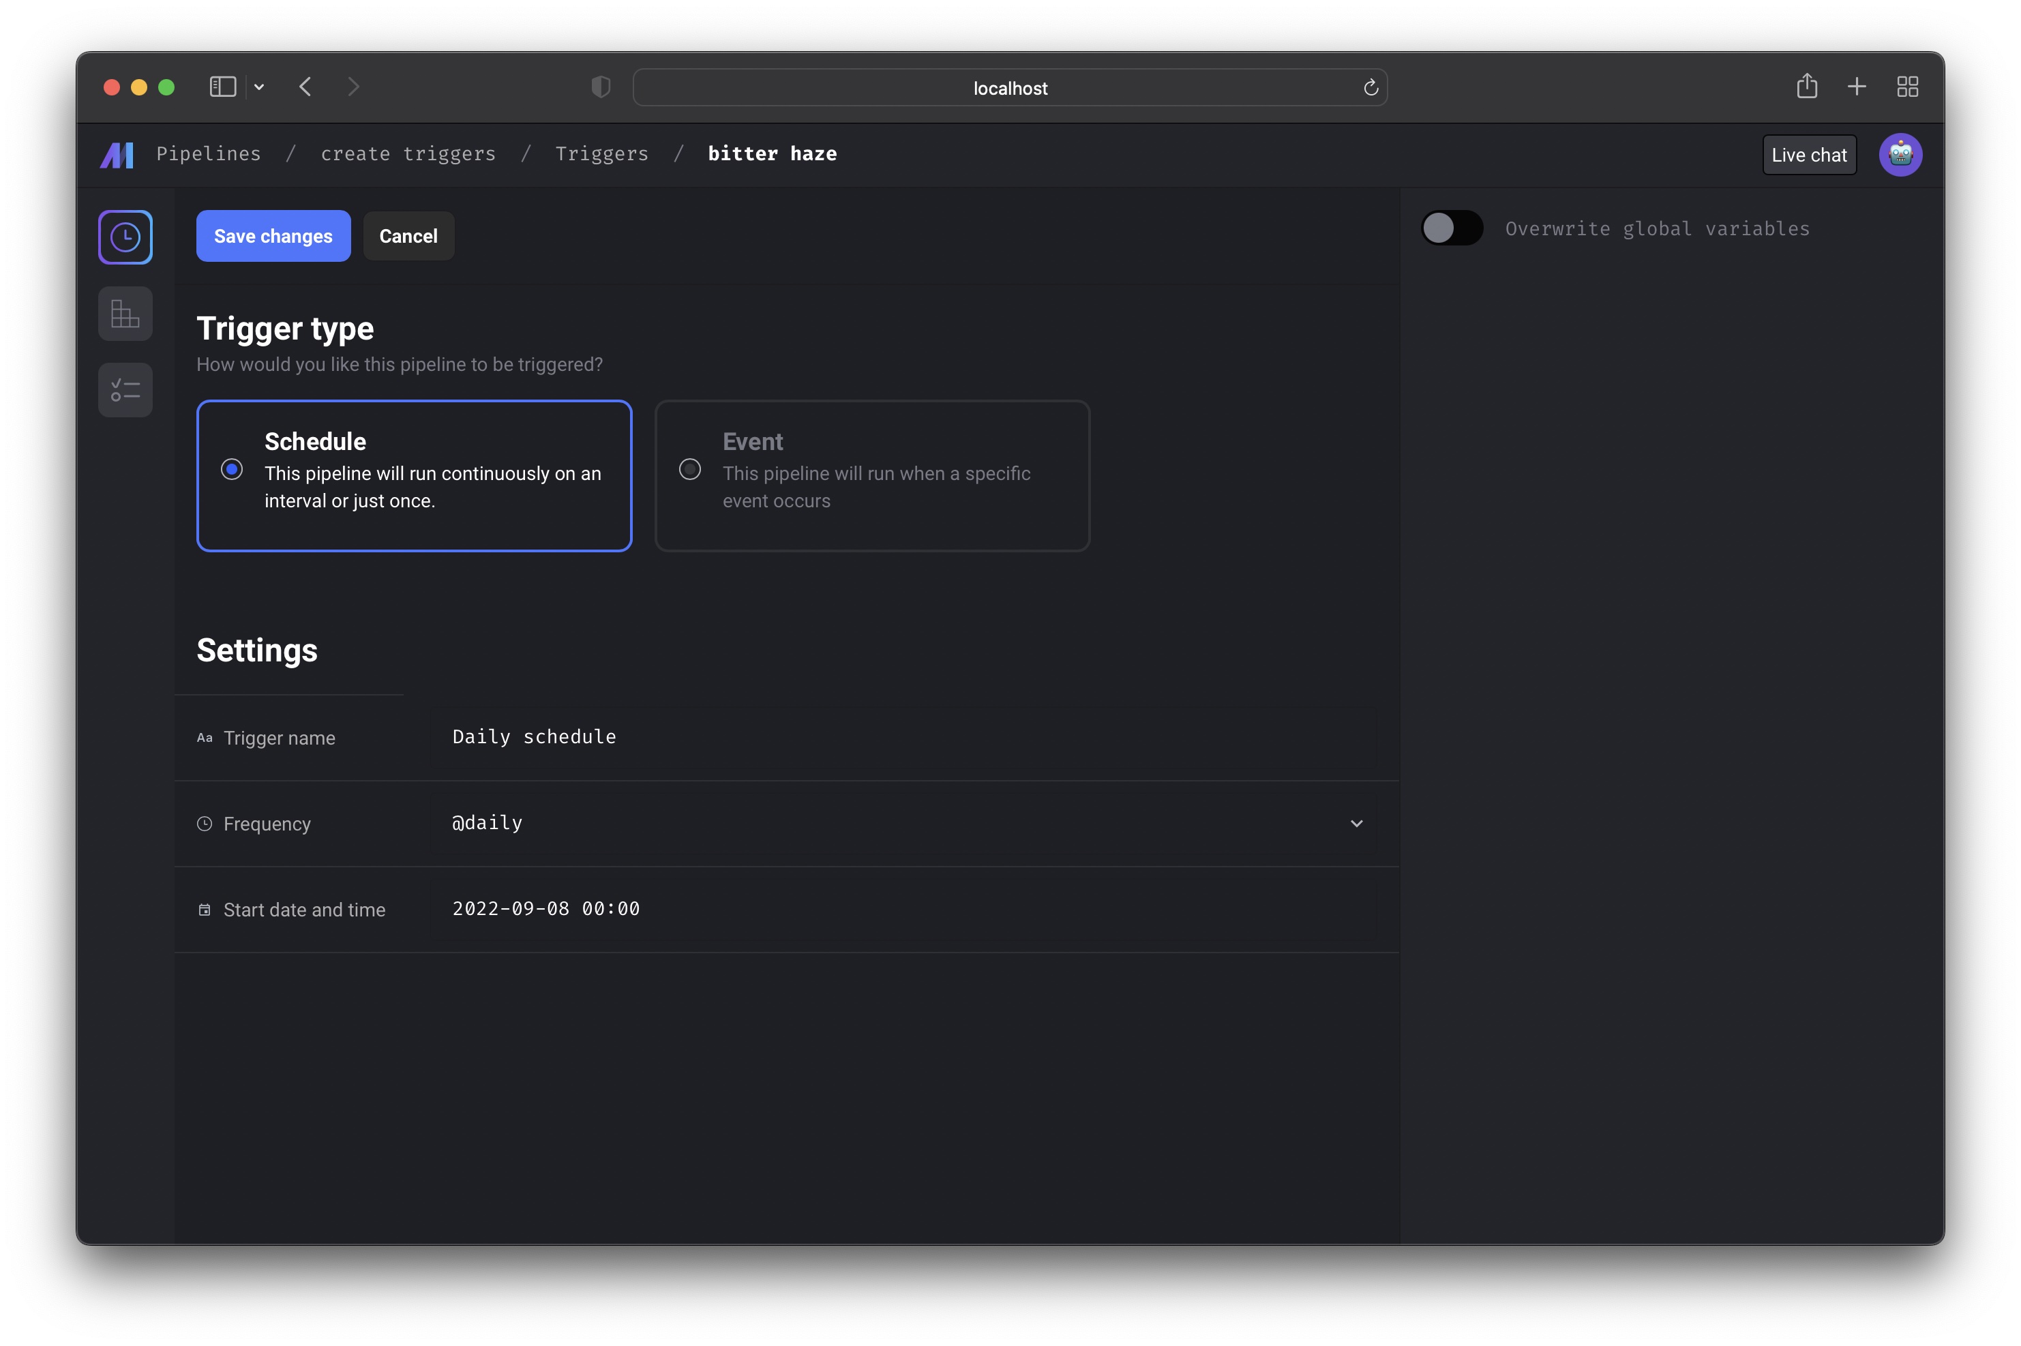The height and width of the screenshot is (1346, 2021).
Task: Navigate to create triggers breadcrumb
Action: pyautogui.click(x=408, y=153)
